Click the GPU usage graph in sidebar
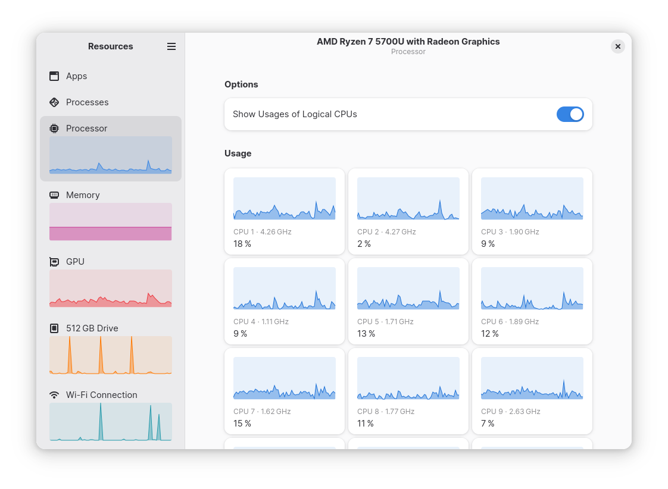The image size is (668, 489). point(111,289)
